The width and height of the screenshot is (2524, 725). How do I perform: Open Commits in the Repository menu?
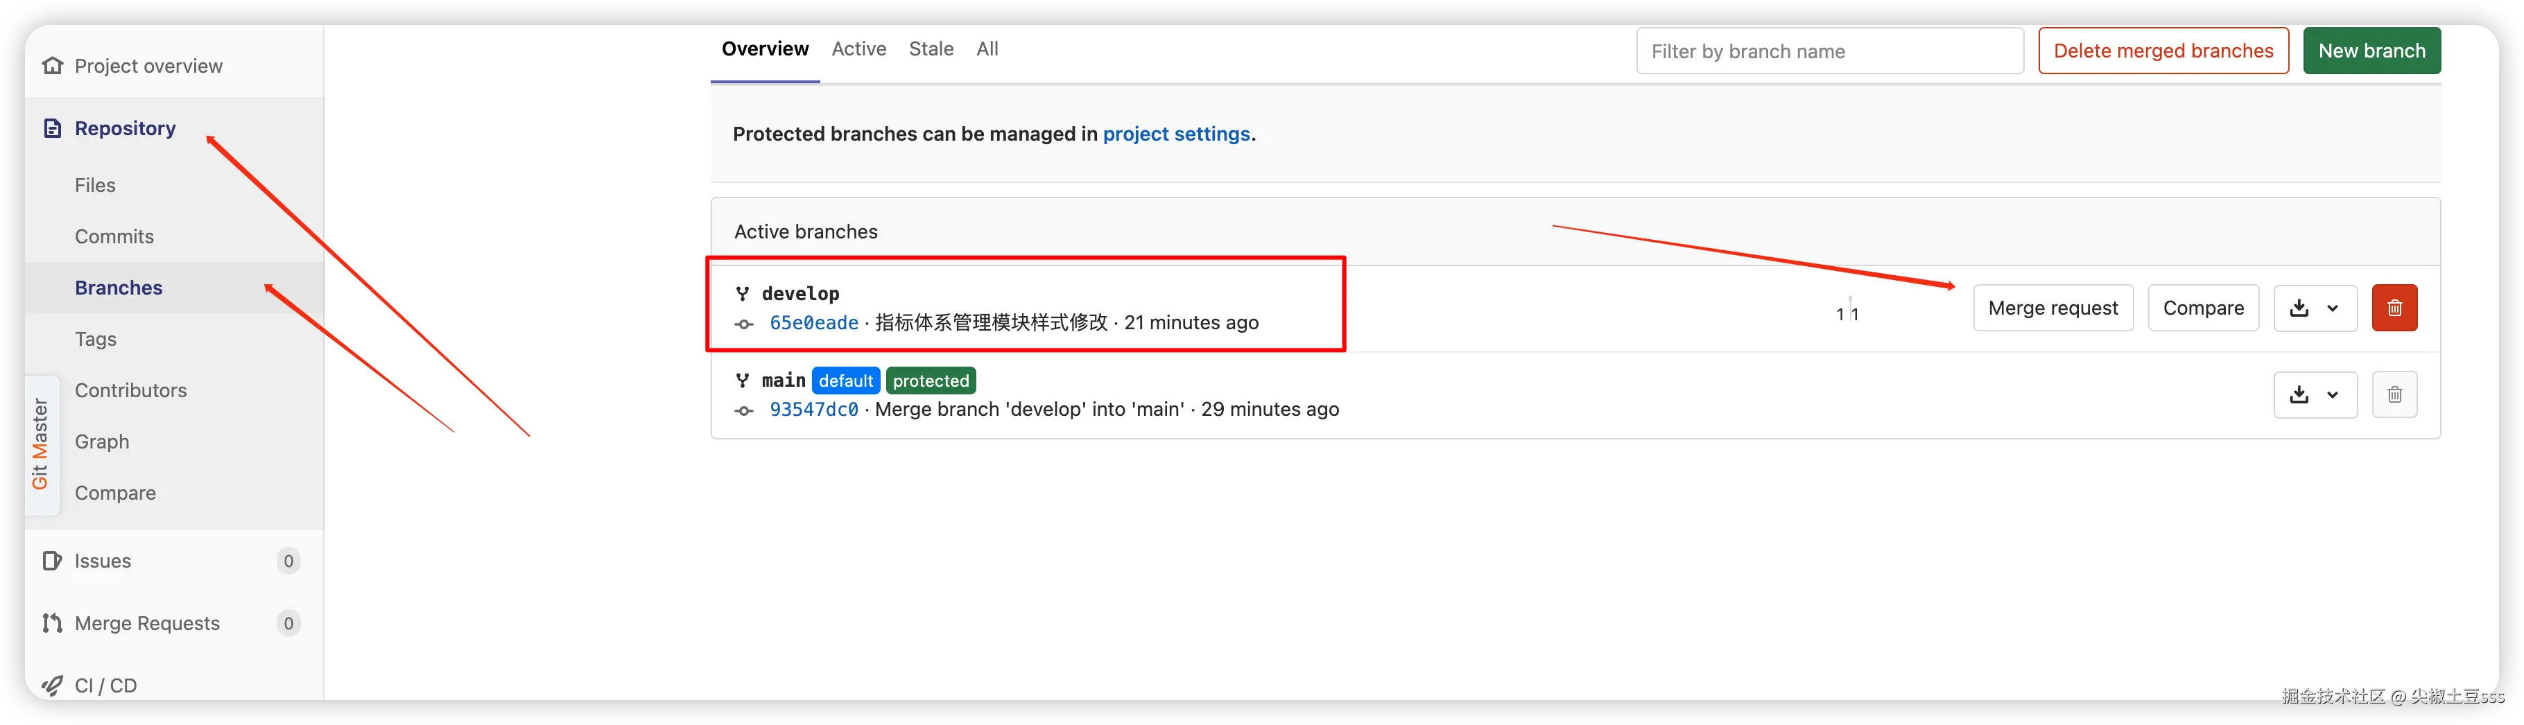tap(114, 236)
